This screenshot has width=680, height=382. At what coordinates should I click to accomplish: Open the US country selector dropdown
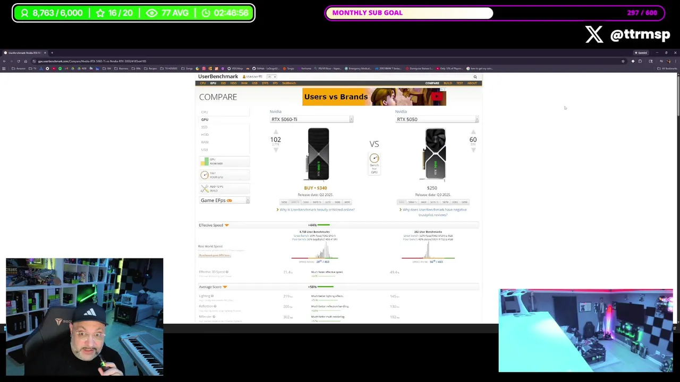pos(271,76)
